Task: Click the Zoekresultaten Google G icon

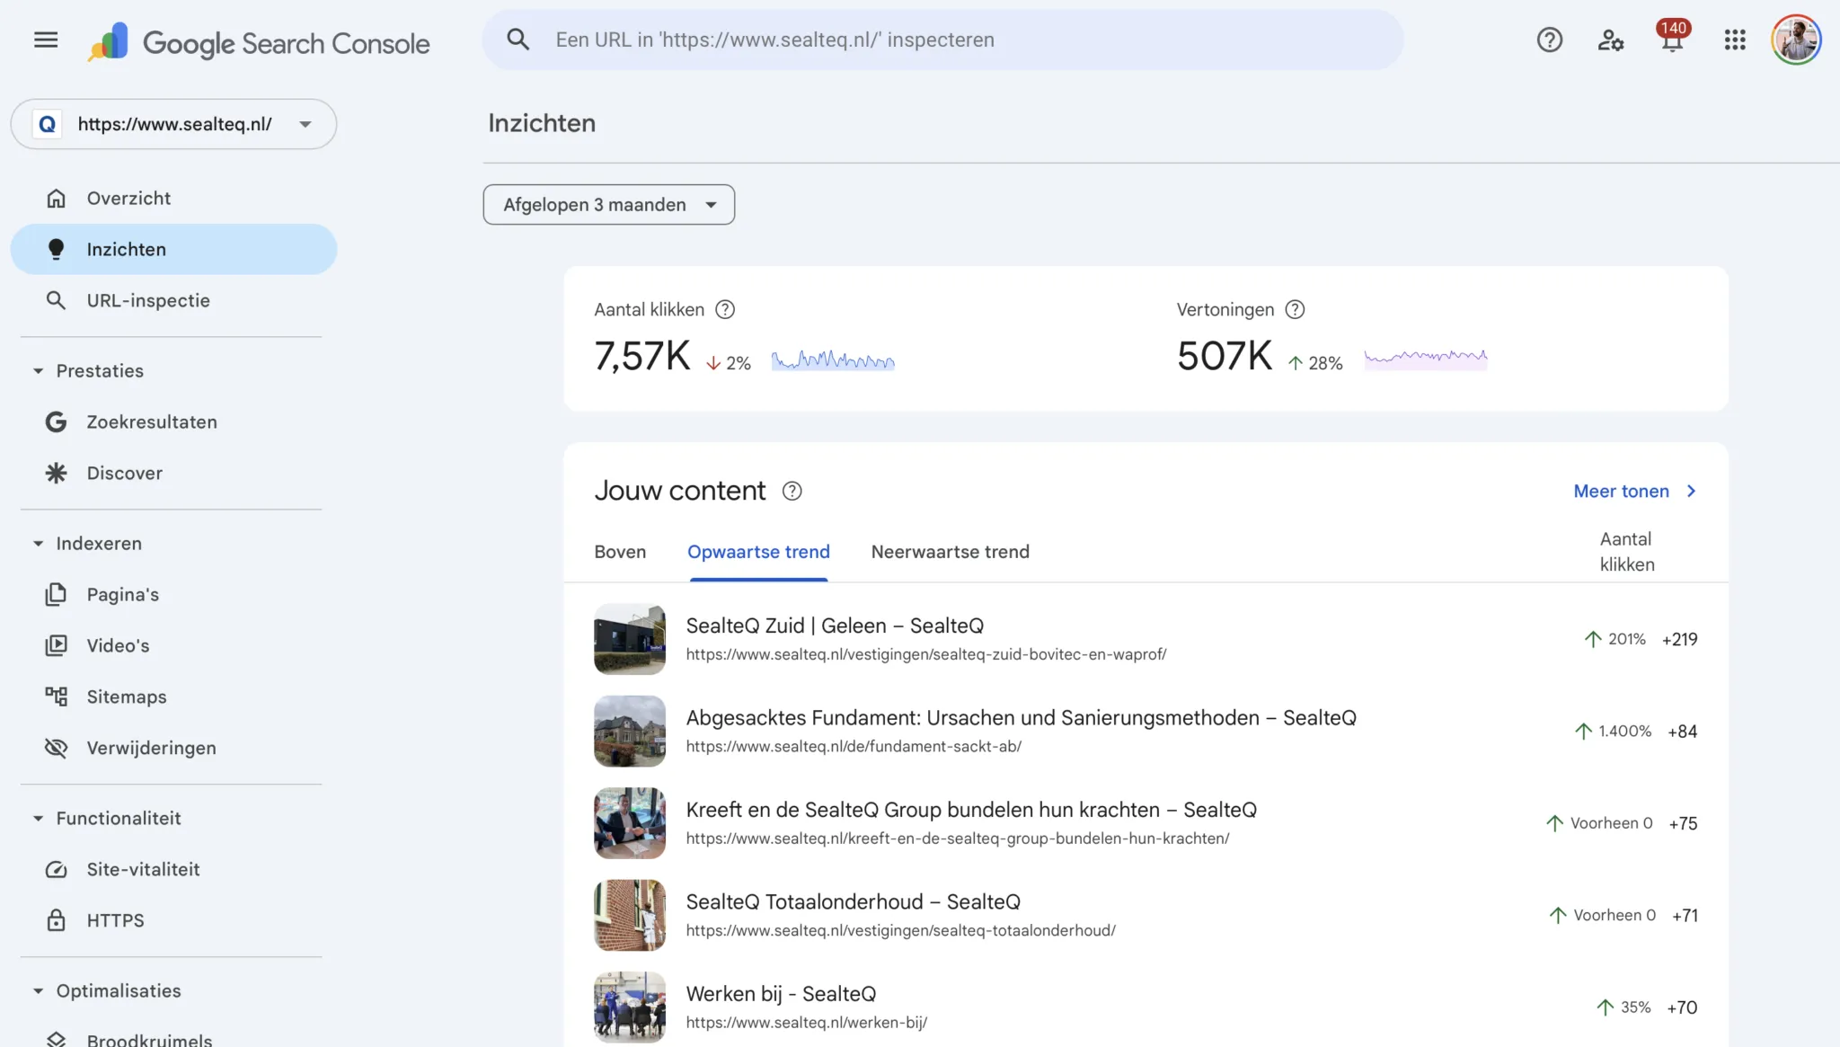Action: [x=56, y=421]
